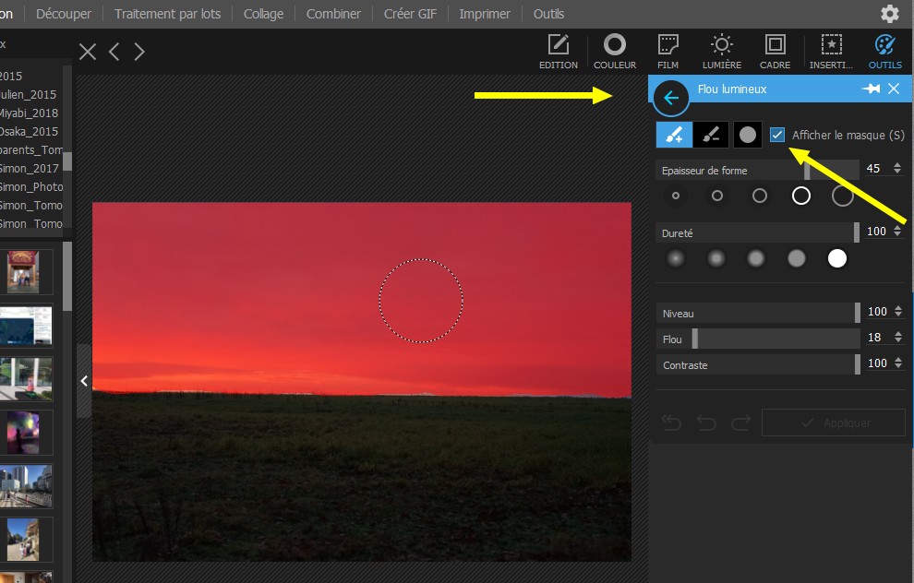Image resolution: width=914 pixels, height=583 pixels.
Task: Adjust the Dureté slider
Action: pyautogui.click(x=757, y=232)
